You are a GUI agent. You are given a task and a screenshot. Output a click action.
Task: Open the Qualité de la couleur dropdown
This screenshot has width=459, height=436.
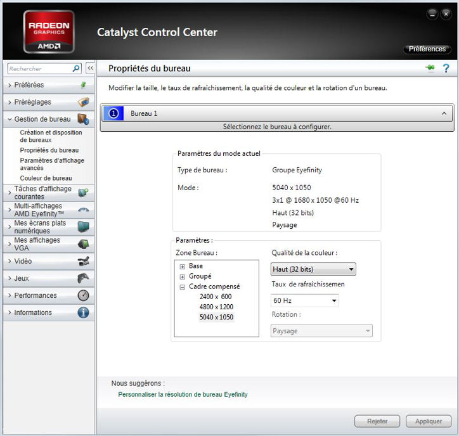(313, 269)
